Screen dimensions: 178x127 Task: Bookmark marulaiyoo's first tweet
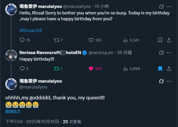(x=160, y=40)
